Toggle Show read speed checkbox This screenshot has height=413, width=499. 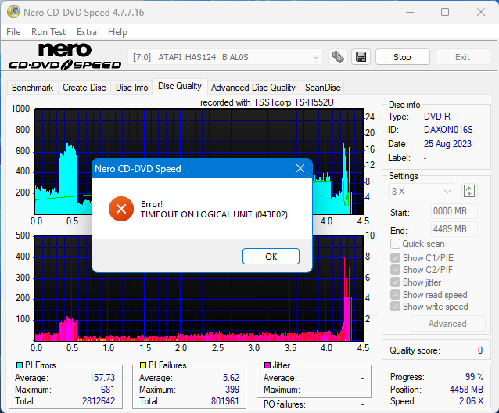click(x=395, y=295)
